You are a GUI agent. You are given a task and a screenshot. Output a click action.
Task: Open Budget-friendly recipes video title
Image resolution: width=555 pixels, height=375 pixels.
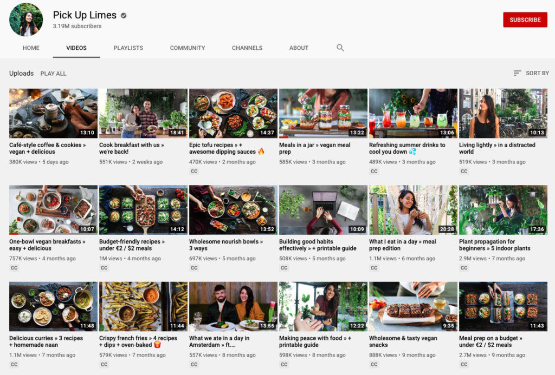(132, 245)
